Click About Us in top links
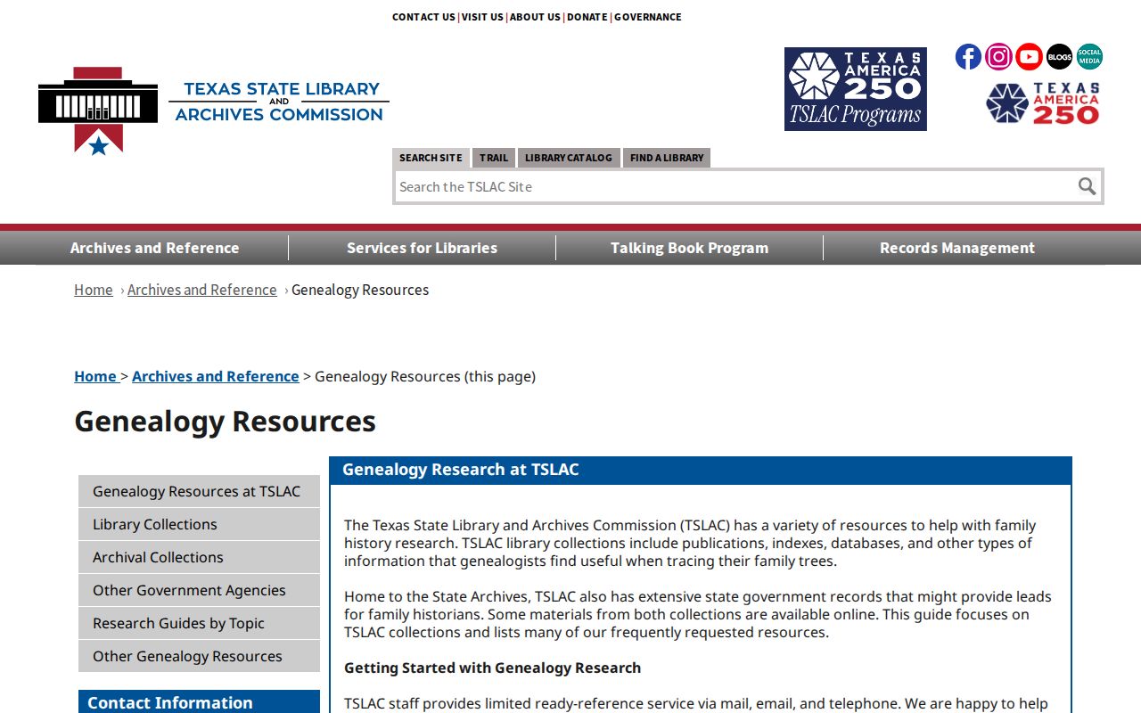This screenshot has width=1141, height=713. (x=535, y=17)
